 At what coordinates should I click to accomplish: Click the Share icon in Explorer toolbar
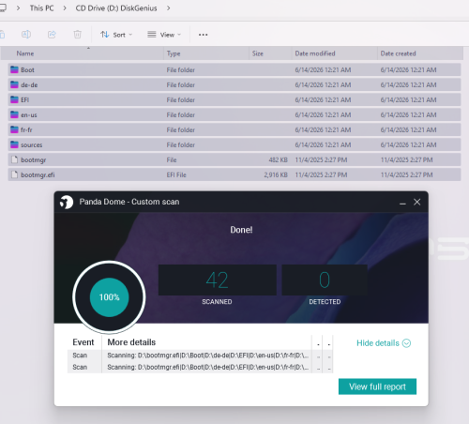coord(52,35)
